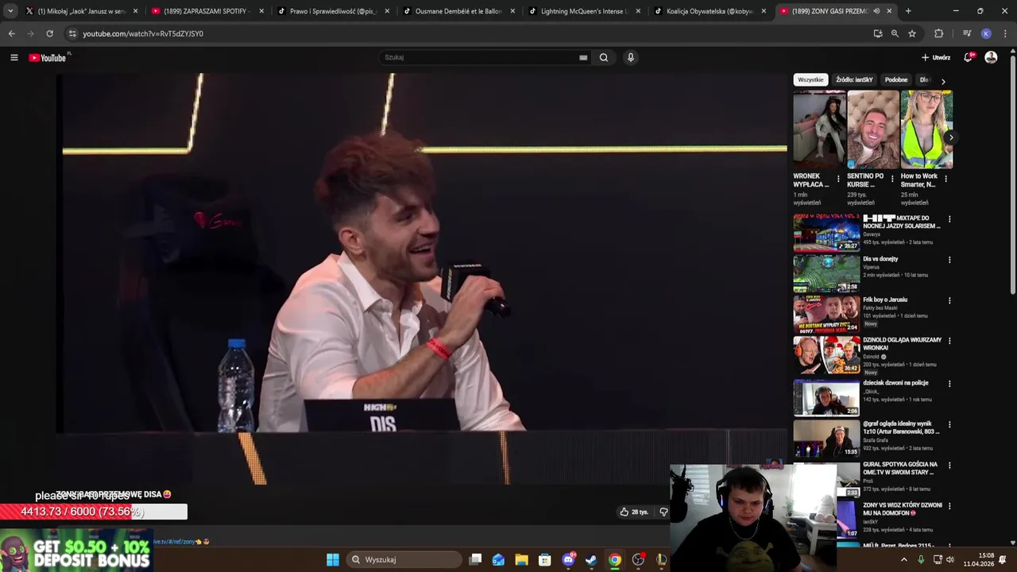Next Shorts with shelf arrow
1017x572 pixels.
(950, 137)
